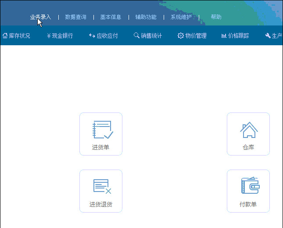Image resolution: width=283 pixels, height=228 pixels.
Task: Open the 仓库 warehouse house icon
Action: 249,130
